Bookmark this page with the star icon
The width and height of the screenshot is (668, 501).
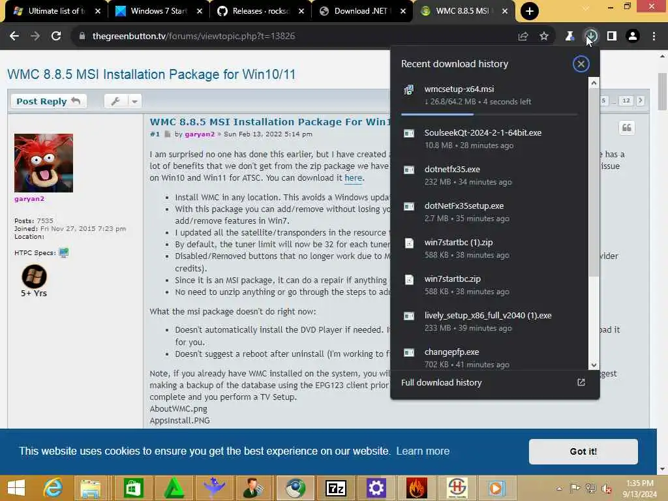pyautogui.click(x=544, y=37)
